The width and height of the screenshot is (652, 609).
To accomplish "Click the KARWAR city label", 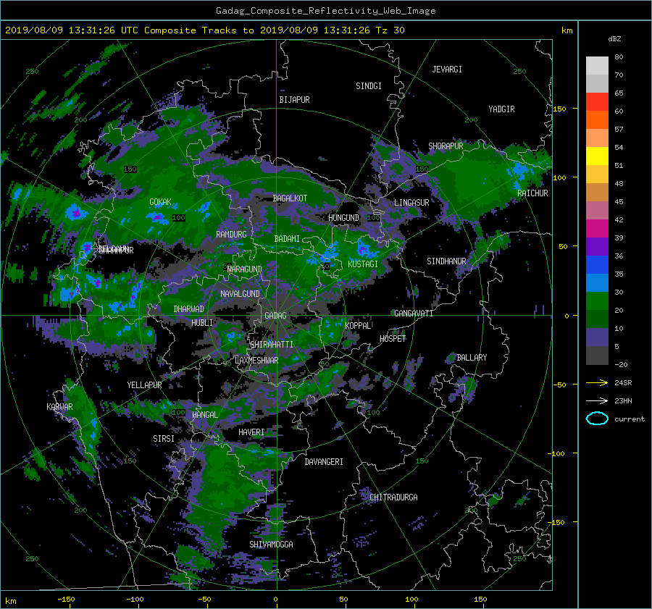I will pyautogui.click(x=59, y=407).
